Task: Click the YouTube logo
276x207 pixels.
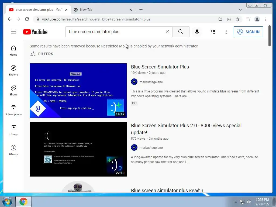Action: tap(35, 32)
